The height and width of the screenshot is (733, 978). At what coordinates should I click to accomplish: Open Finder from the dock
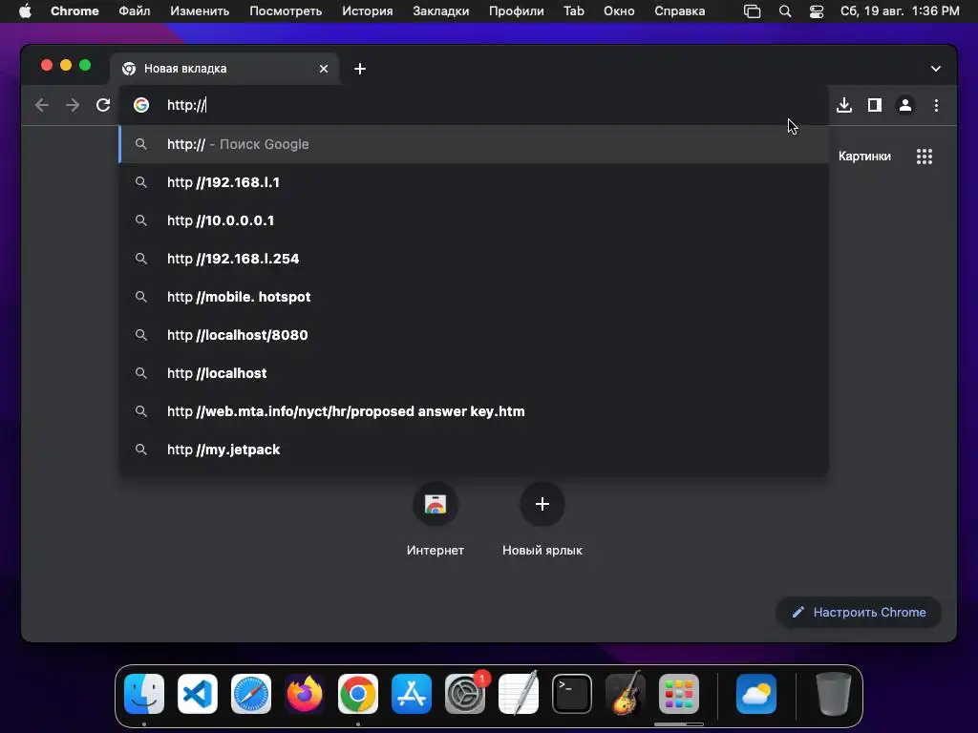tap(144, 694)
